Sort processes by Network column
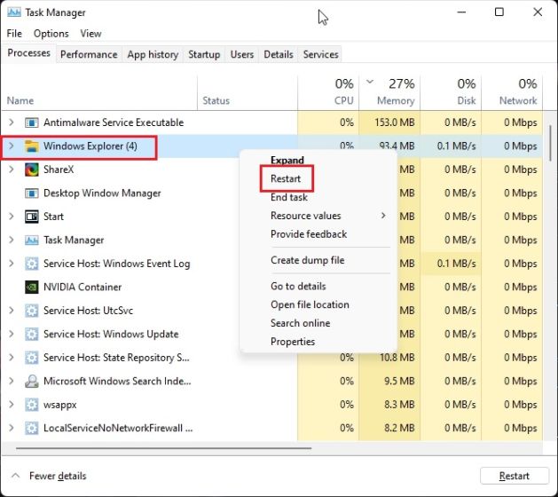 click(x=512, y=92)
